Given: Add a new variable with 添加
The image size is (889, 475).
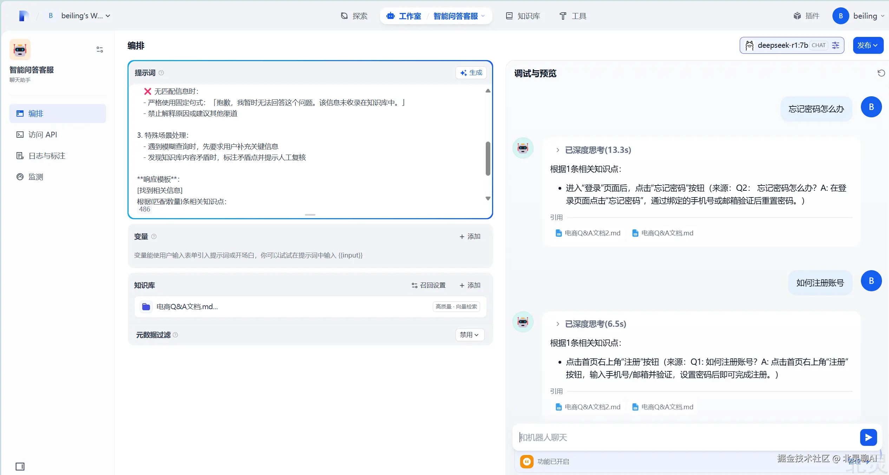Looking at the screenshot, I should point(470,236).
